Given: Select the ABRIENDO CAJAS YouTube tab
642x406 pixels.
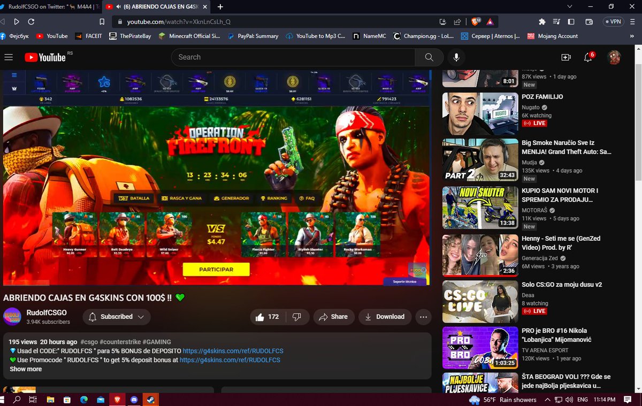Looking at the screenshot, I should coord(155,7).
